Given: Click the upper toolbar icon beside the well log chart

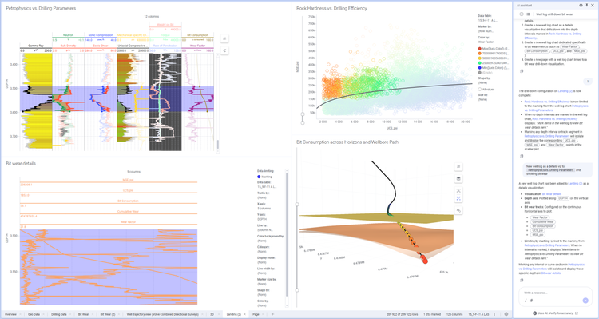Looking at the screenshot, I should [x=224, y=38].
